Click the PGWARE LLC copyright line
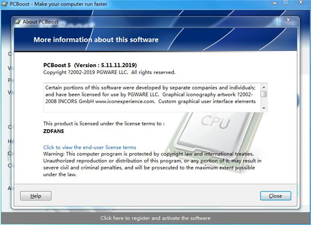The image size is (311, 225). pos(109,72)
